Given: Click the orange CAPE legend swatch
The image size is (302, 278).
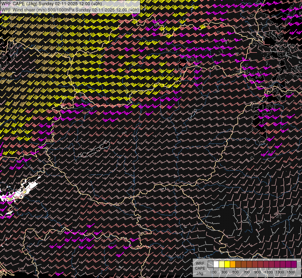Looking at the screenshot, I should 233,264.
